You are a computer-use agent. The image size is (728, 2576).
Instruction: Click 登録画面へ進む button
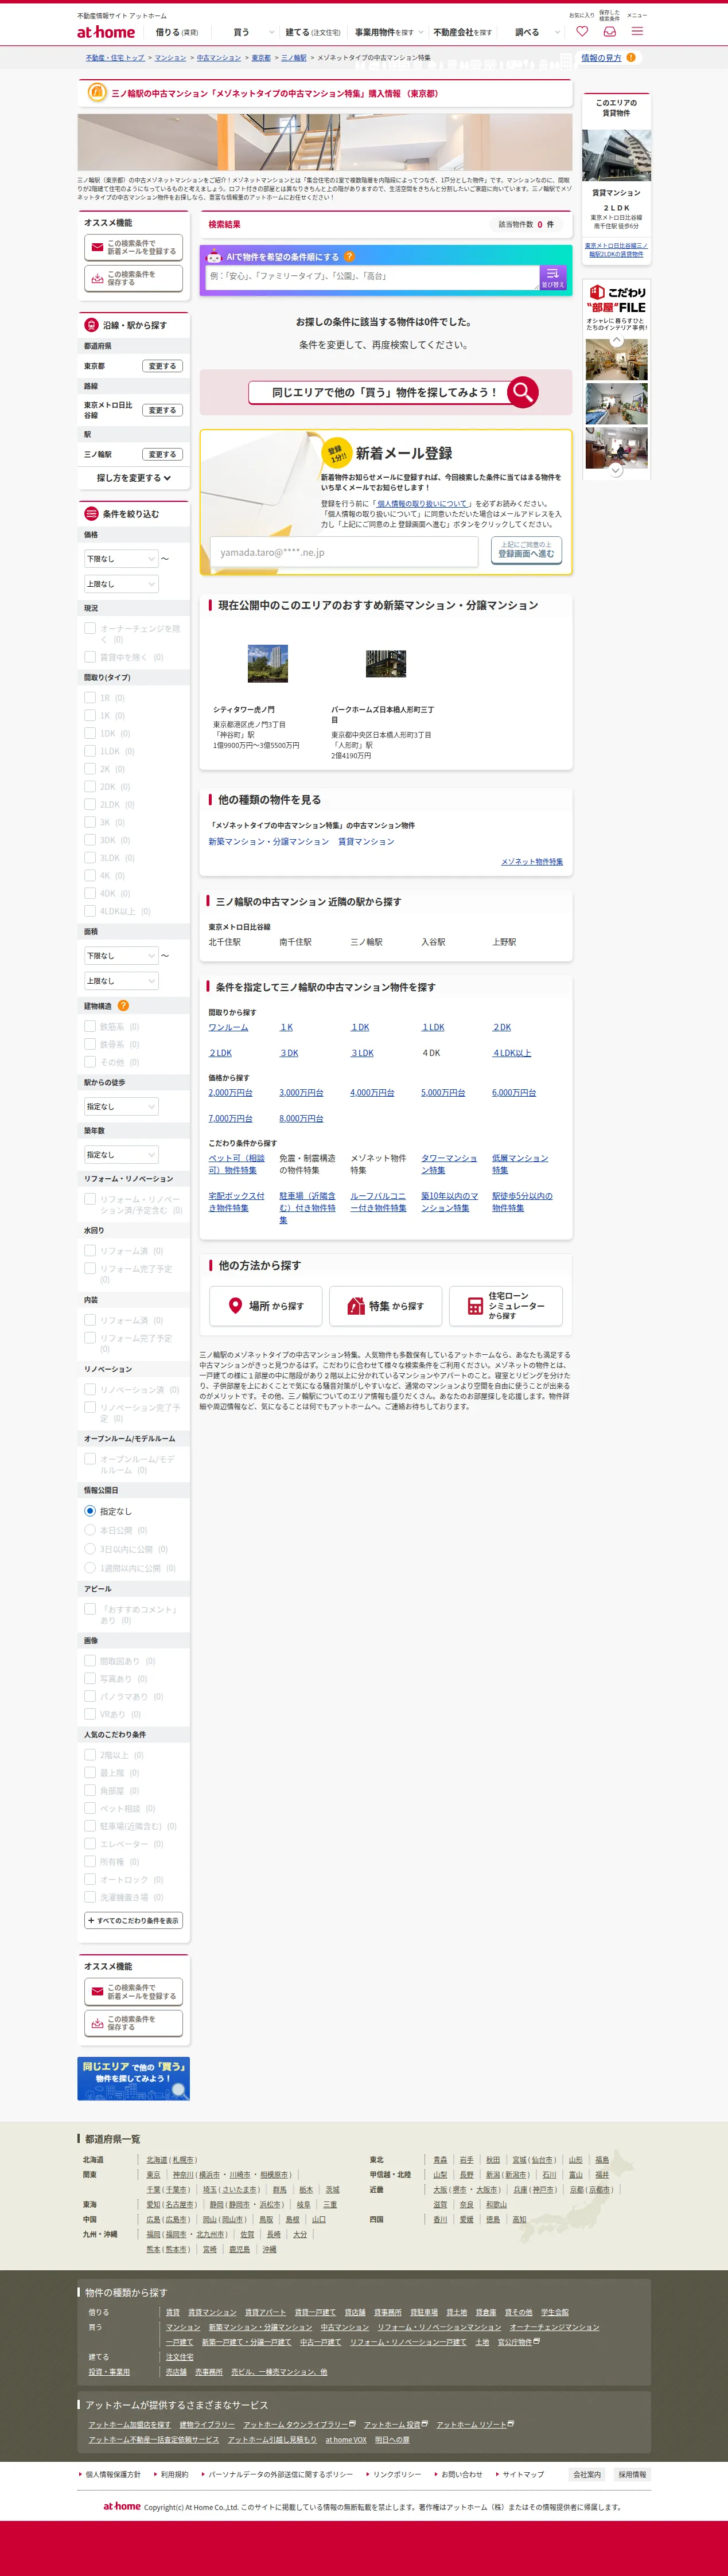526,549
